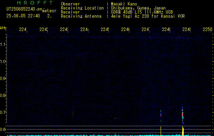
Task: Click the faint blue echo between 2243 and 2244
Action: point(73,114)
